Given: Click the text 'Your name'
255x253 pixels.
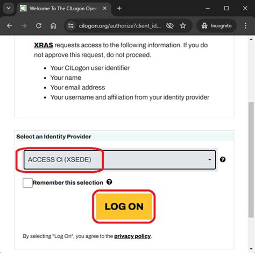Looking at the screenshot, I should click(x=66, y=78).
